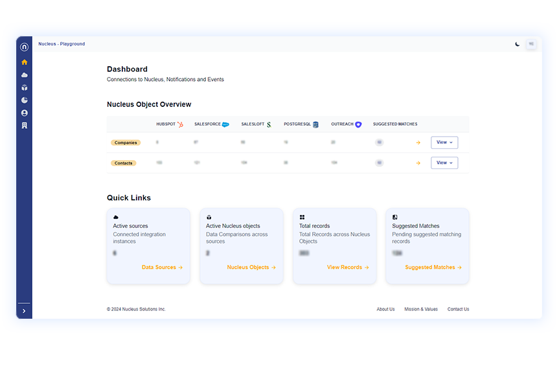The height and width of the screenshot is (368, 557).
Task: Click the Total records grid icon
Action: pyautogui.click(x=302, y=217)
